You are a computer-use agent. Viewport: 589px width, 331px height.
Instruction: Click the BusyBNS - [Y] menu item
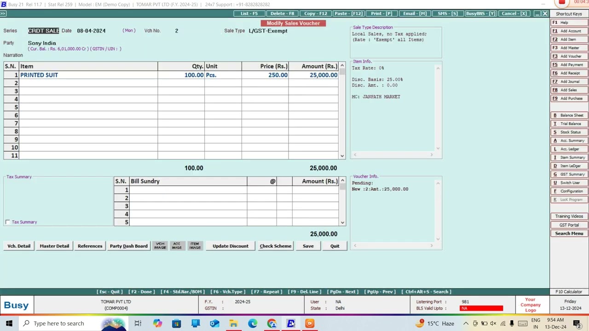pyautogui.click(x=480, y=14)
